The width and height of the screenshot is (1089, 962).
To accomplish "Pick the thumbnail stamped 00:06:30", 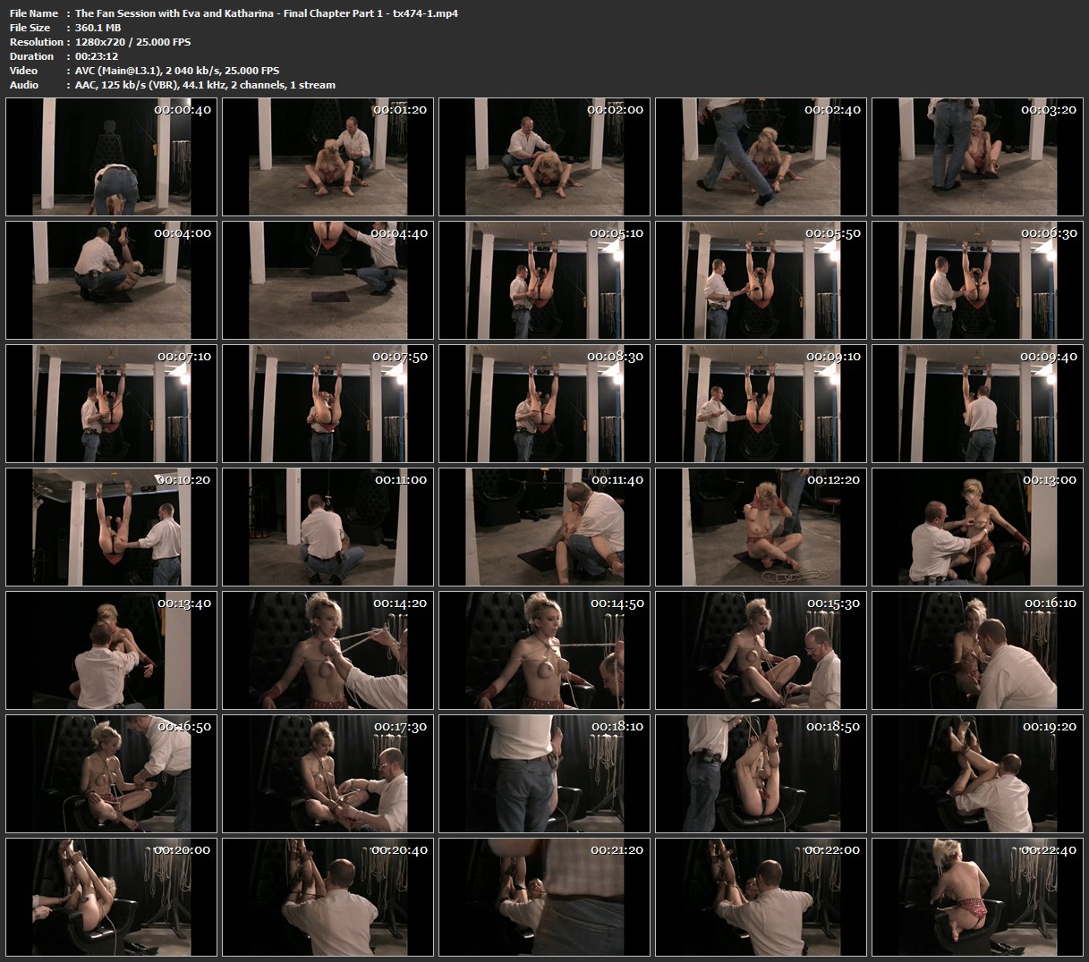I will (978, 281).
